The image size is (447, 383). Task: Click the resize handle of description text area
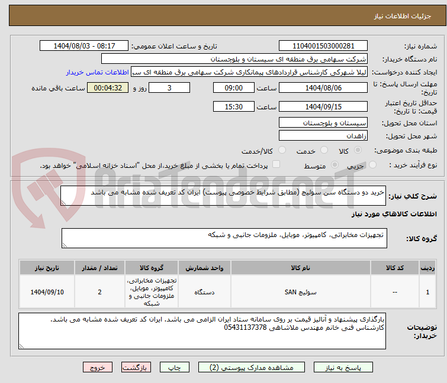click(x=63, y=203)
